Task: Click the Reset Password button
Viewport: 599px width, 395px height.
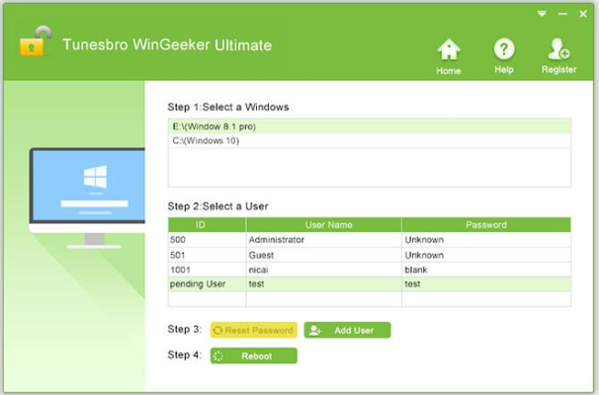Action: [254, 330]
